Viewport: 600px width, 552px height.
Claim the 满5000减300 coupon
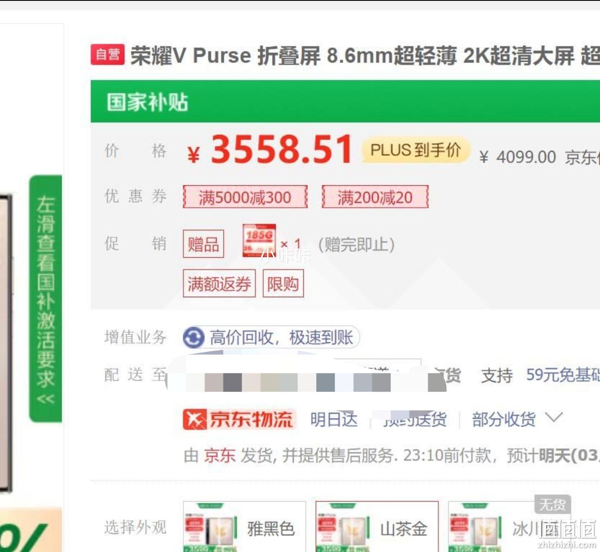coord(245,197)
